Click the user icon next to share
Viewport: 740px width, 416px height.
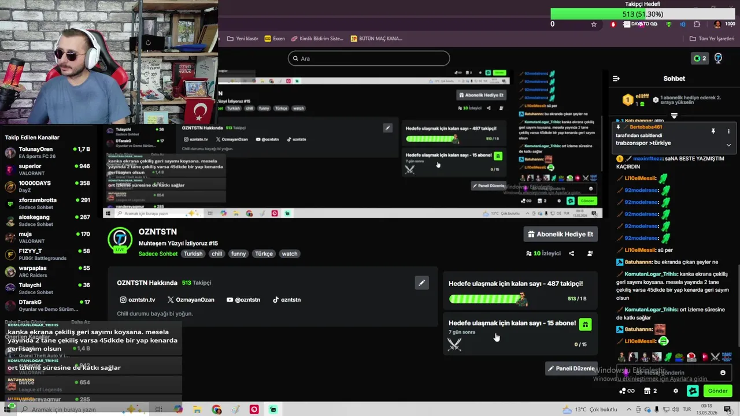(x=590, y=254)
